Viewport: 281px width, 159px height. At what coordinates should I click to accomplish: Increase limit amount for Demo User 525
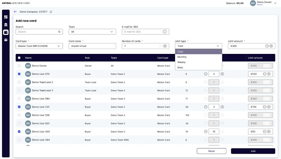pos(269,107)
